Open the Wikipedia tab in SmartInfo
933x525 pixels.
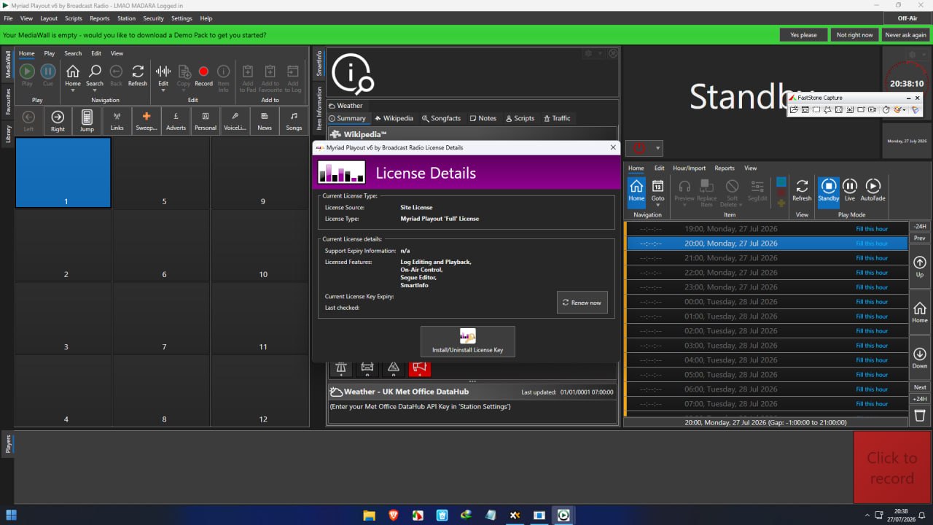tap(394, 118)
